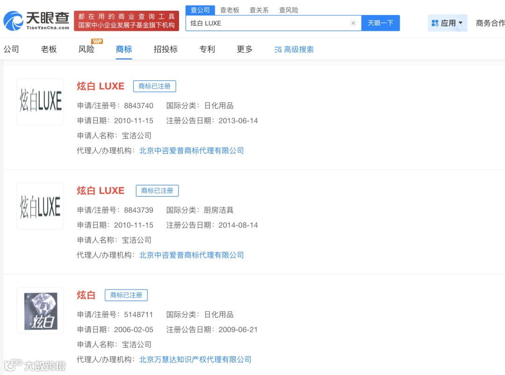
Task: Click the red banner 都在用的商业查询工具
Action: click(127, 21)
